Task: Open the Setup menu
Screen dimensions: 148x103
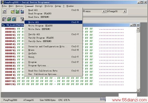Action: 58,6
